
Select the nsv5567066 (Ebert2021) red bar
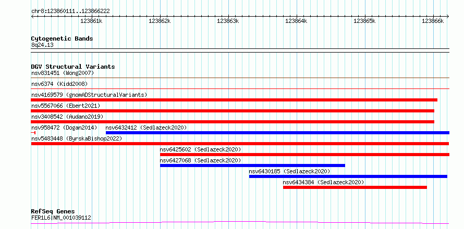coord(233,111)
